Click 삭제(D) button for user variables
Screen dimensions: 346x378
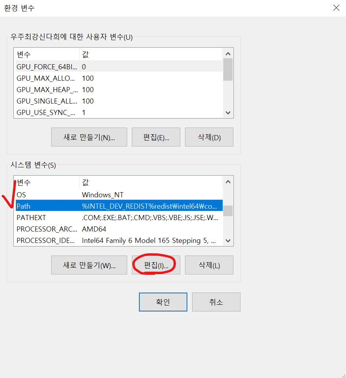pos(209,137)
